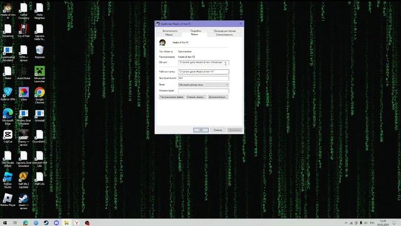The image size is (401, 226).
Task: Open the Дополнительно advanced options
Action: tap(217, 97)
